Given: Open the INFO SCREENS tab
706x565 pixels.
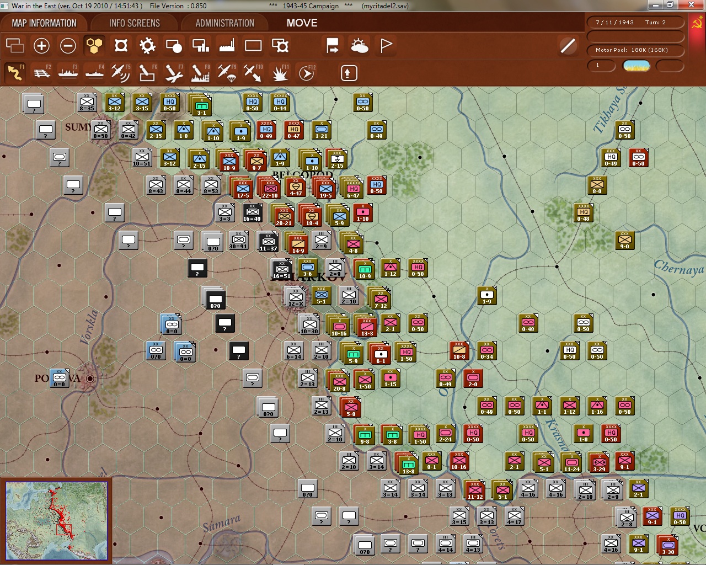Looking at the screenshot, I should [135, 23].
